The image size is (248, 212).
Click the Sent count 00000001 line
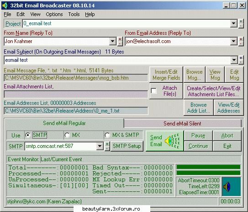132,191
